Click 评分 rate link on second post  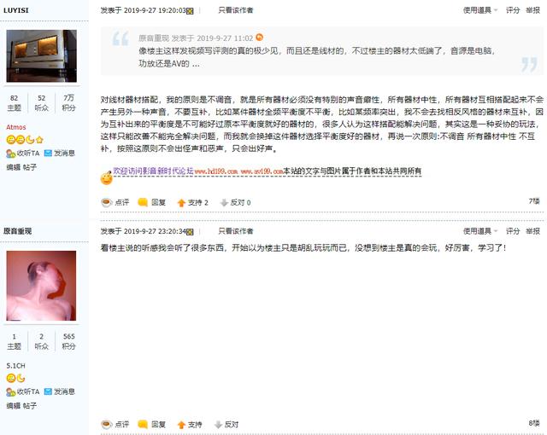(512, 231)
